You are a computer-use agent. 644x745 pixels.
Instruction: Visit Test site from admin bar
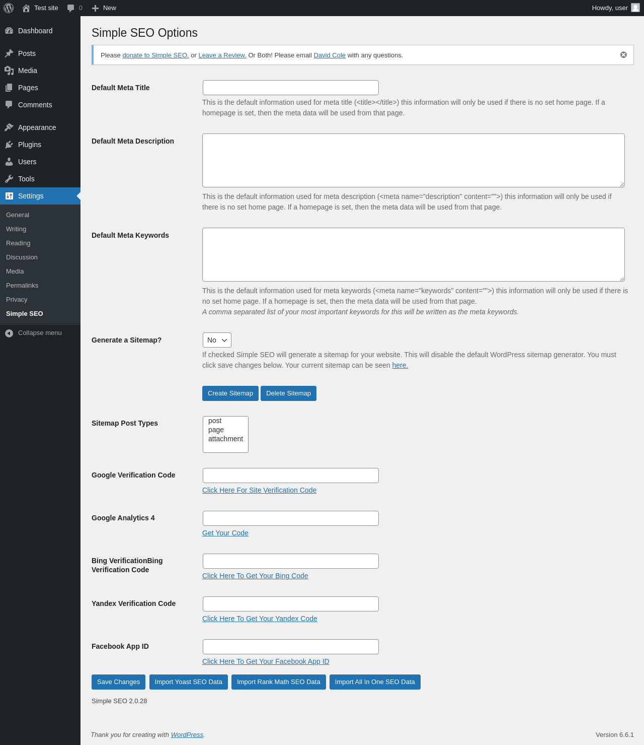click(40, 8)
